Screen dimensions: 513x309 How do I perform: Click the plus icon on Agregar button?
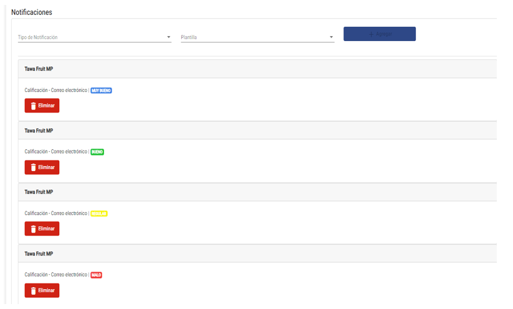372,34
